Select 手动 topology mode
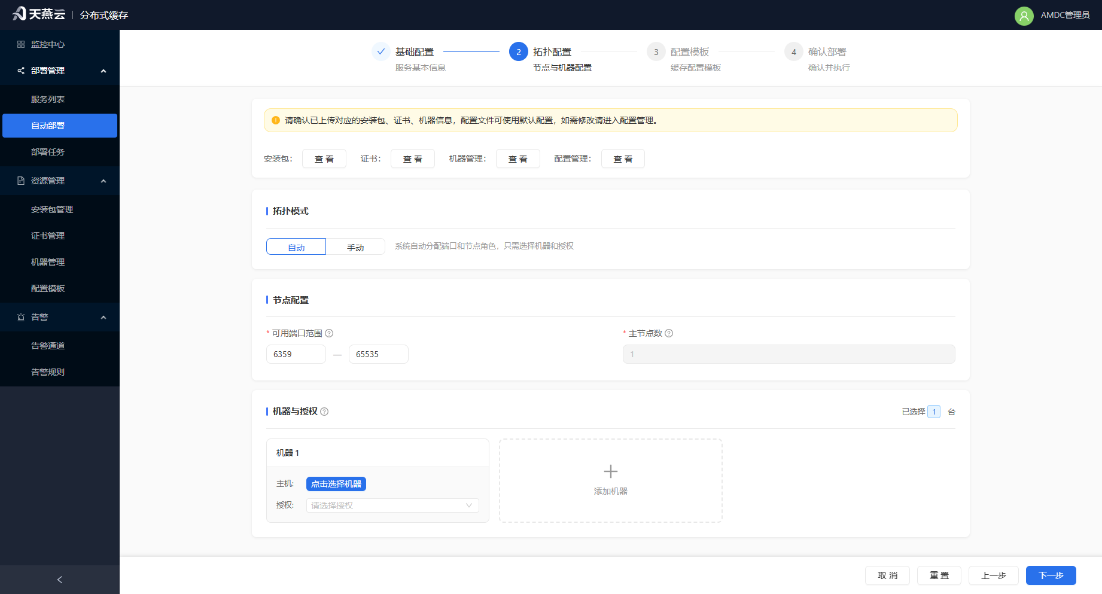 (355, 246)
